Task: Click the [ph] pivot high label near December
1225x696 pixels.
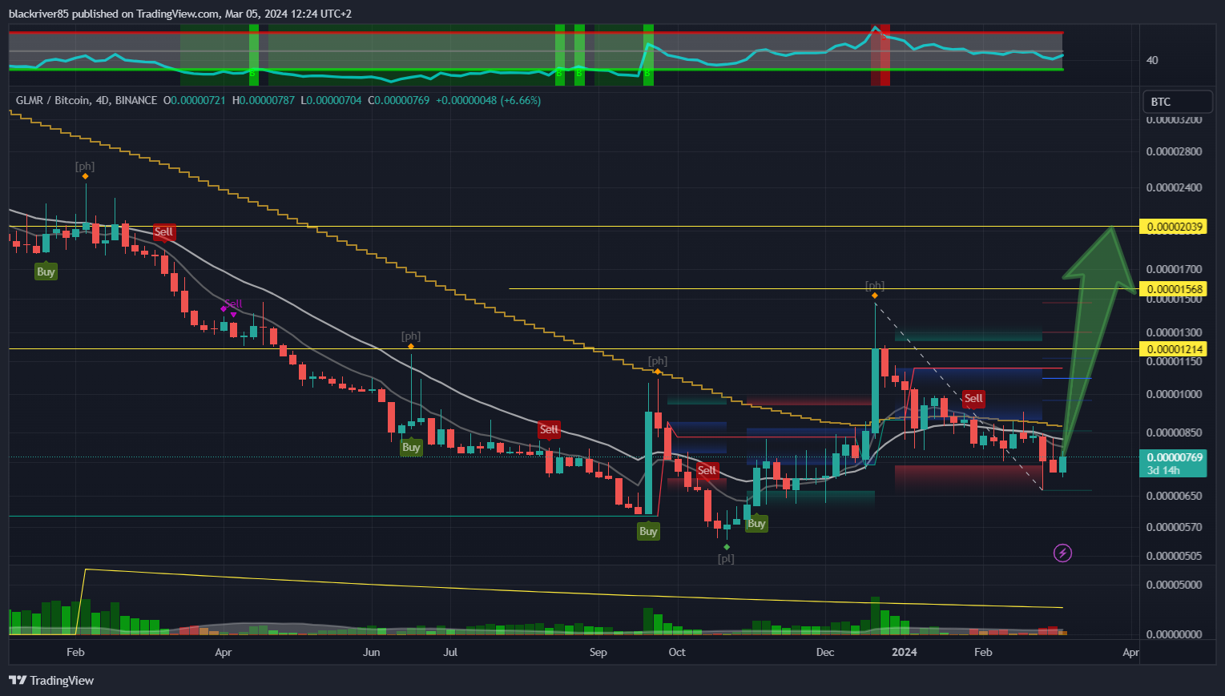Action: click(875, 285)
